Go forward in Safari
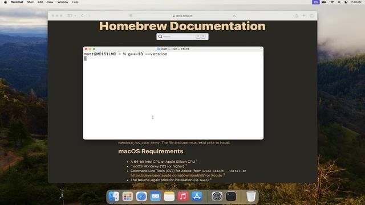365x205 pixels. coord(89,15)
